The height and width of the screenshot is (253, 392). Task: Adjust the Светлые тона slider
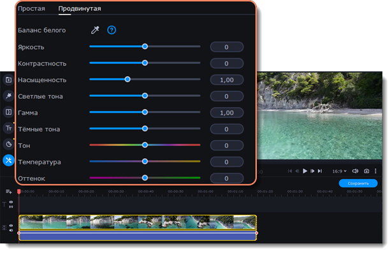point(145,96)
